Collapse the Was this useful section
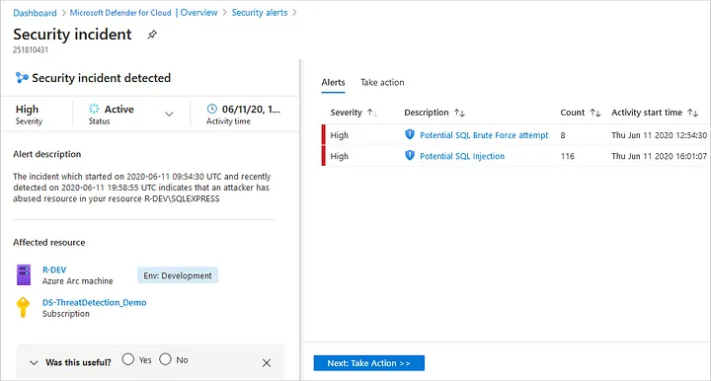Image resolution: width=711 pixels, height=381 pixels. (x=34, y=362)
